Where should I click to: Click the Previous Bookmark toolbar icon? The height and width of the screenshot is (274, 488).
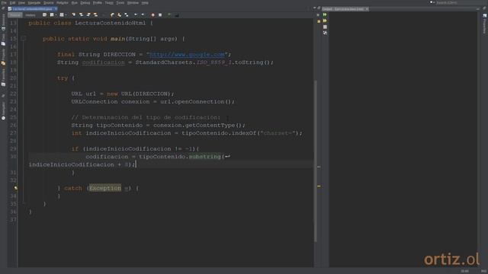pyautogui.click(x=112, y=14)
